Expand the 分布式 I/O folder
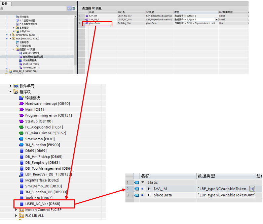 (14, 31)
